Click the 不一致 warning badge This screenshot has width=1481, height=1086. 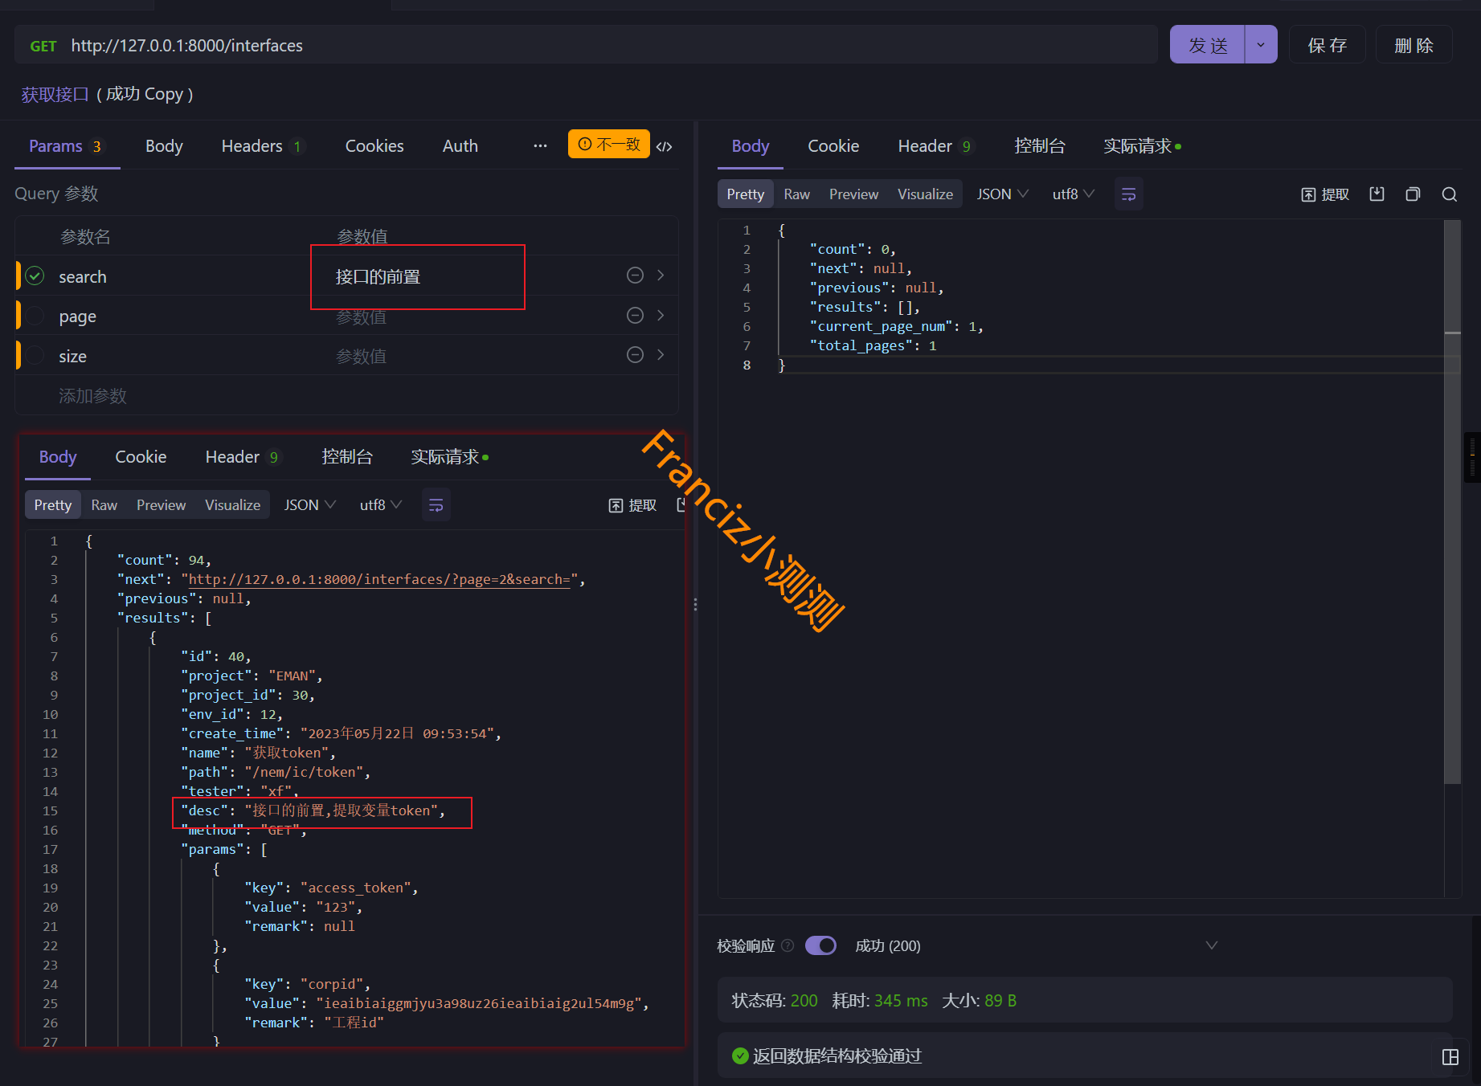pos(609,144)
